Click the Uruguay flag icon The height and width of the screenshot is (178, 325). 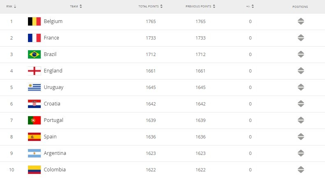tap(34, 87)
